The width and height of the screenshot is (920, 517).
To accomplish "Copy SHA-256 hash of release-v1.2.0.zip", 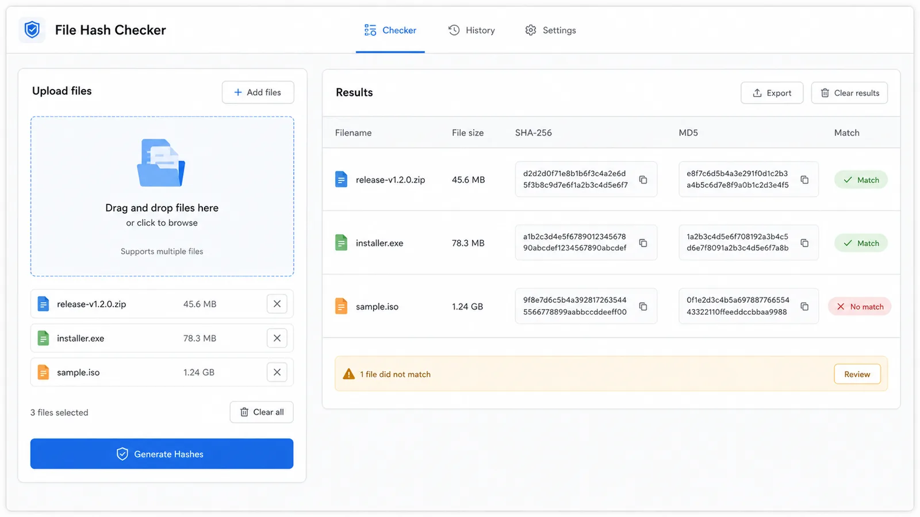I will (643, 180).
